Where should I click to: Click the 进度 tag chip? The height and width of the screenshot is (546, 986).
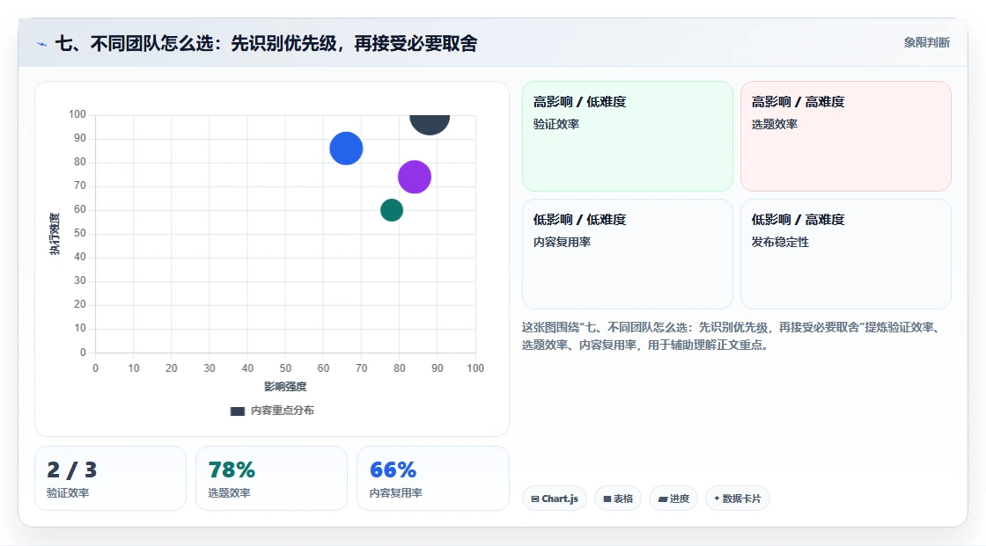coord(673,499)
